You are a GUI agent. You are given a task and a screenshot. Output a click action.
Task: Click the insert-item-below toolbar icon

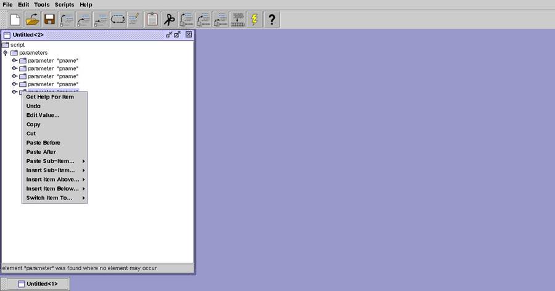(x=101, y=20)
